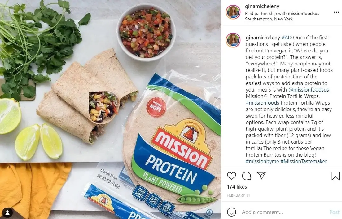Open comments via the speech bubble icon

[x=246, y=176]
